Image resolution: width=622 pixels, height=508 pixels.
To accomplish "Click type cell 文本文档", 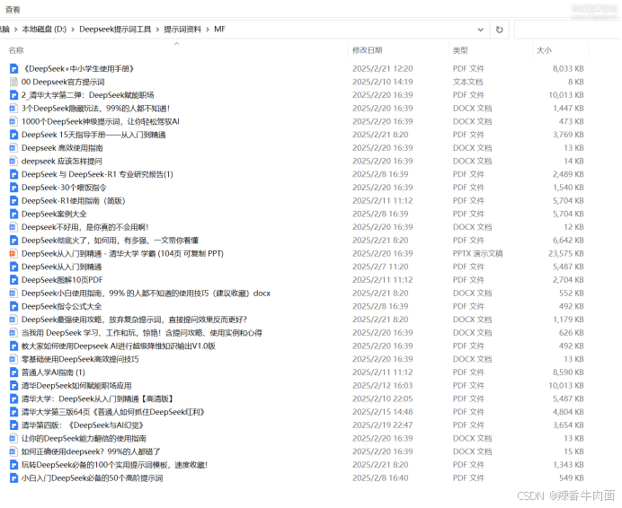I will [468, 82].
